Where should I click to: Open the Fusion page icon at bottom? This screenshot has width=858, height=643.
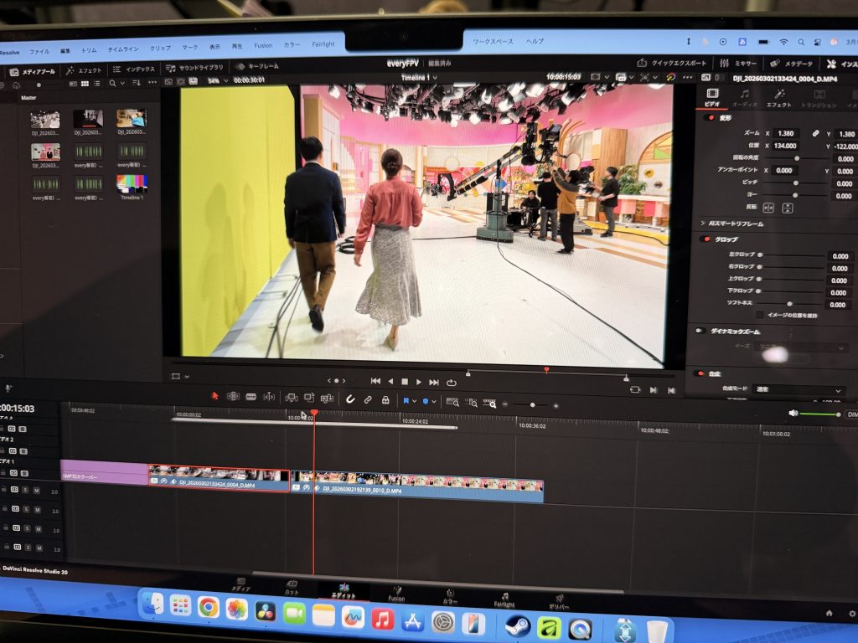(x=396, y=594)
